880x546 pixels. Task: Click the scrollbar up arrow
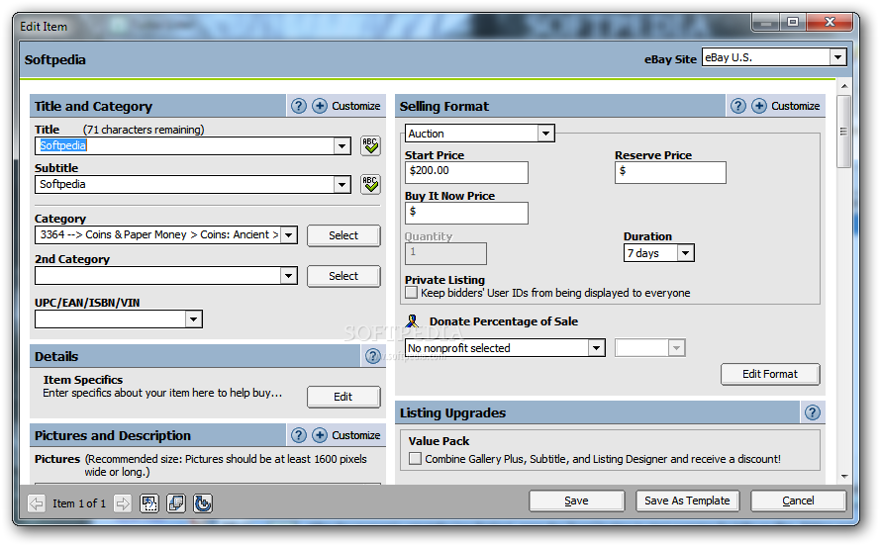tap(844, 86)
